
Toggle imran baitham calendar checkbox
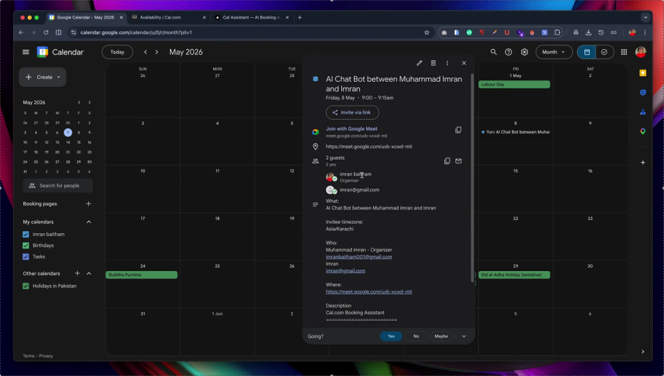point(26,234)
